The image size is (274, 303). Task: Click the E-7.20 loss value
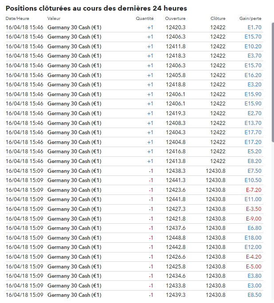click(254, 190)
